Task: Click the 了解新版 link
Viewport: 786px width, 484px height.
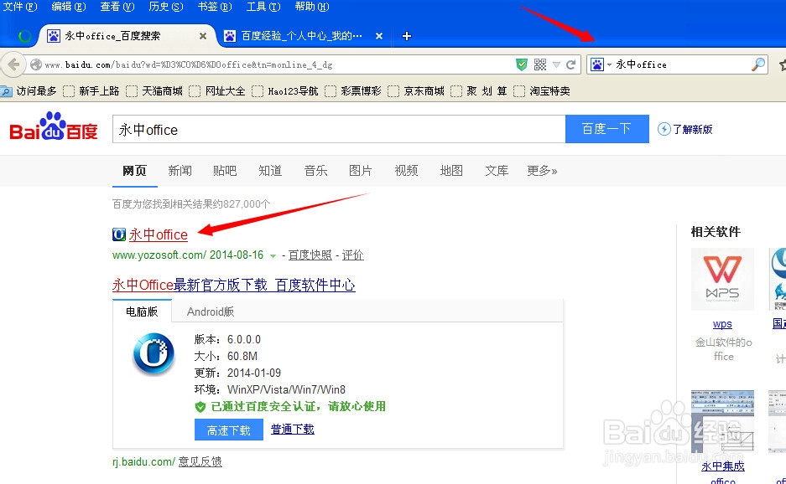Action: click(x=692, y=129)
